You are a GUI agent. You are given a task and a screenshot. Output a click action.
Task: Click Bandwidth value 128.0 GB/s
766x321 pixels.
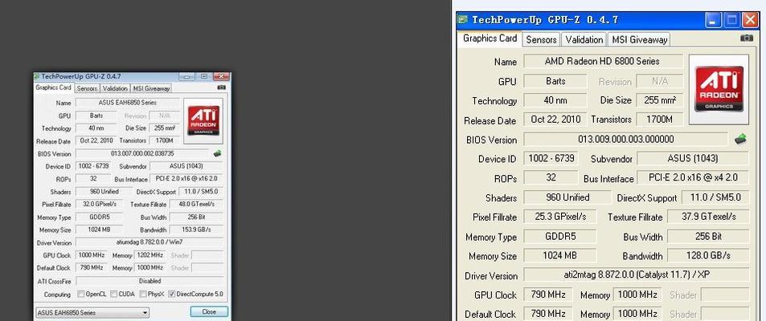(x=708, y=255)
